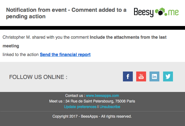Click the red YouTube icon
The image size is (185, 126).
point(141,76)
